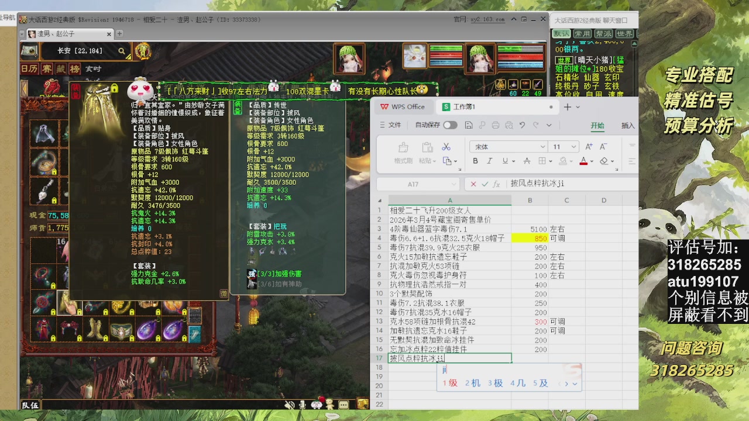Switch to the 插入 ribbon tab
Screen dimensions: 749x421
pyautogui.click(x=628, y=125)
